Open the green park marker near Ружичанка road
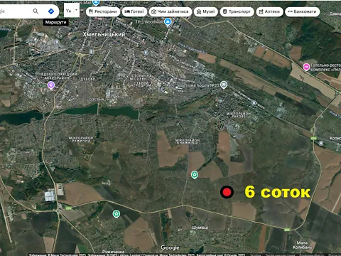Screen dimensions: 341x256 click(x=116, y=214)
